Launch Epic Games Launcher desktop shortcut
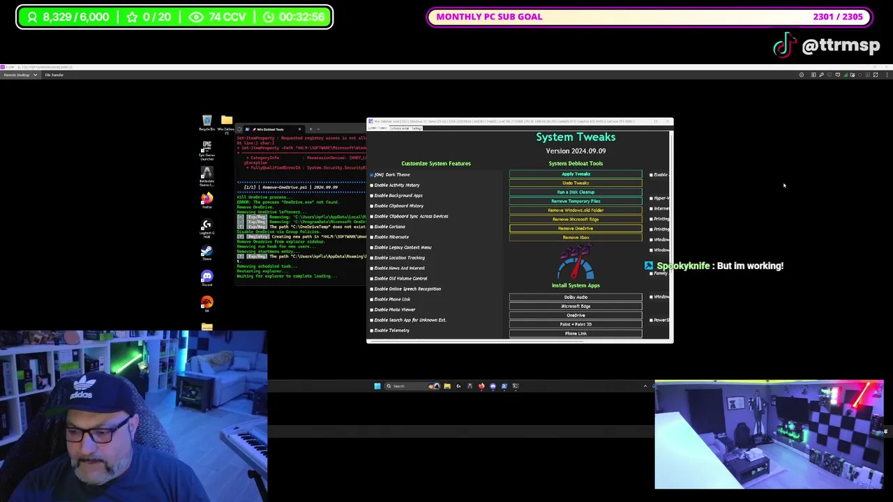The image size is (893, 502). 207,150
